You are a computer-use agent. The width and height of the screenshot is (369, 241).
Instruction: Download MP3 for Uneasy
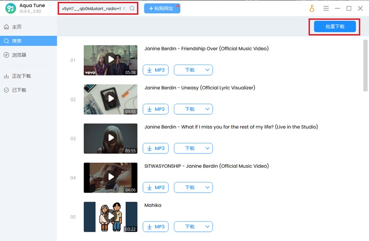pos(156,109)
